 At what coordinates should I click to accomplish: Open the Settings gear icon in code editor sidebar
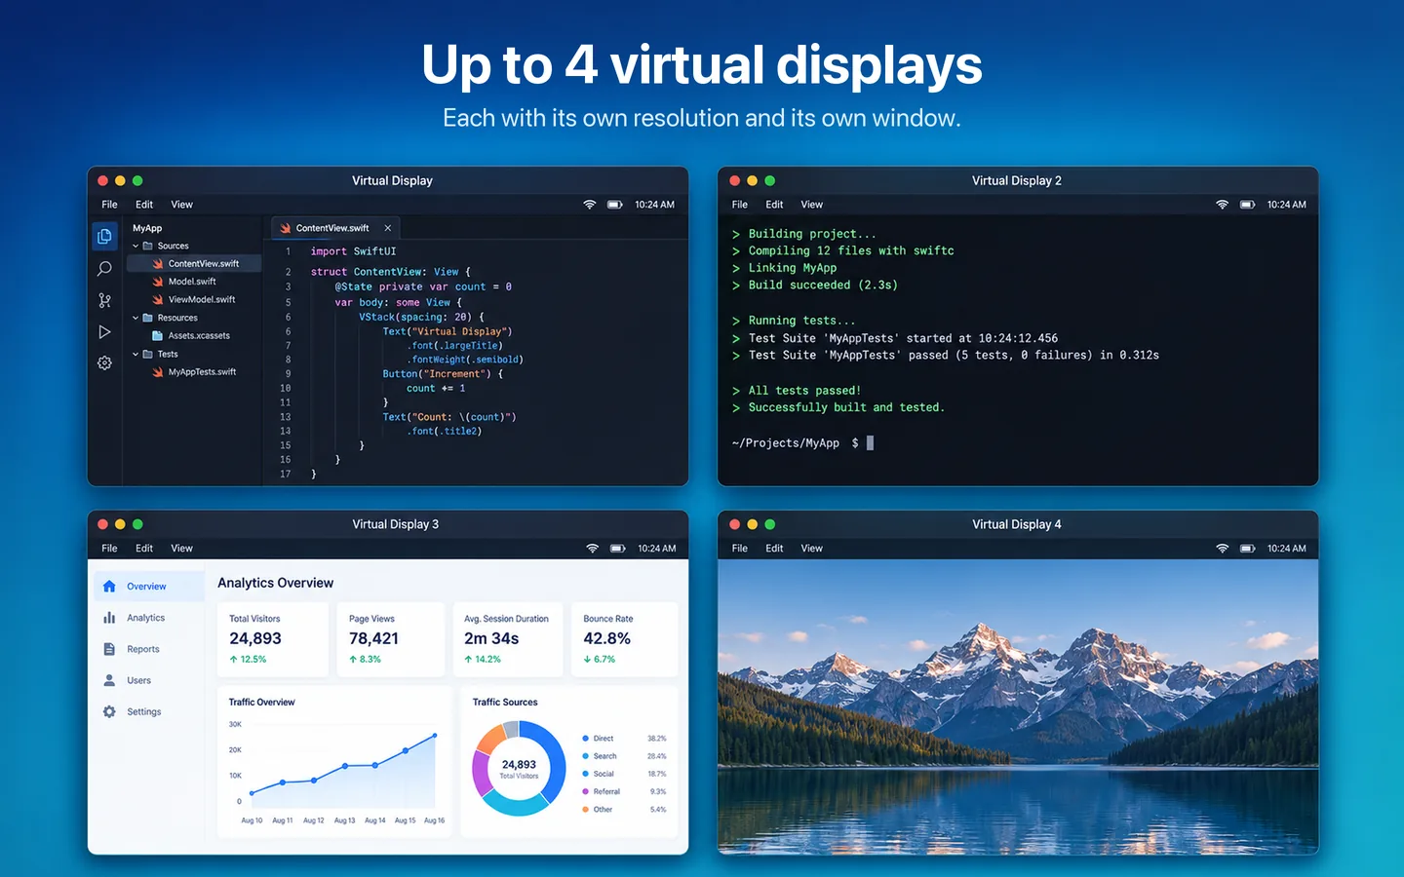104,363
